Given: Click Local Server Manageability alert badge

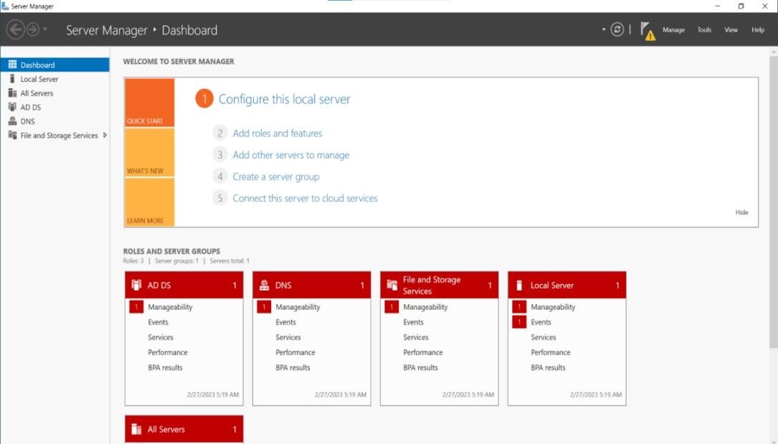Looking at the screenshot, I should tap(519, 307).
